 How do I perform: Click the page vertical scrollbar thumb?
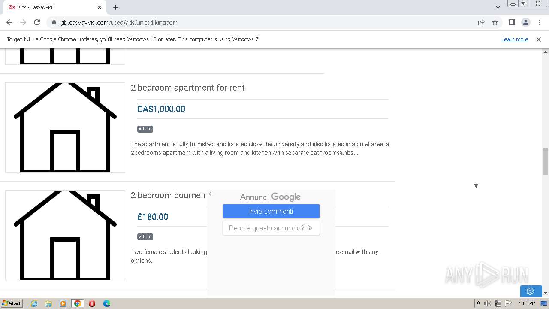546,161
